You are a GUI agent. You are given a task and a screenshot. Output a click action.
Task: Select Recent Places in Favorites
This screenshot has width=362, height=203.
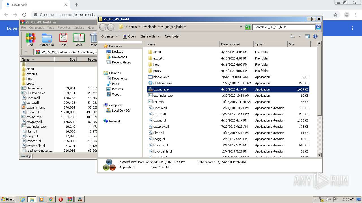click(121, 62)
